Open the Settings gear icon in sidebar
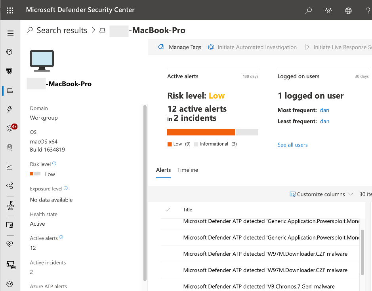This screenshot has height=291, width=372. click(x=10, y=283)
